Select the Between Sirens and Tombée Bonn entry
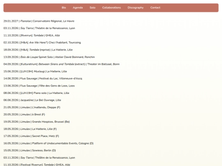The height and width of the screenshot is (166, 222). [61, 64]
